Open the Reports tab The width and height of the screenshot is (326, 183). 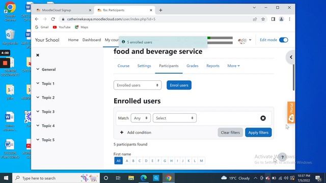(213, 66)
